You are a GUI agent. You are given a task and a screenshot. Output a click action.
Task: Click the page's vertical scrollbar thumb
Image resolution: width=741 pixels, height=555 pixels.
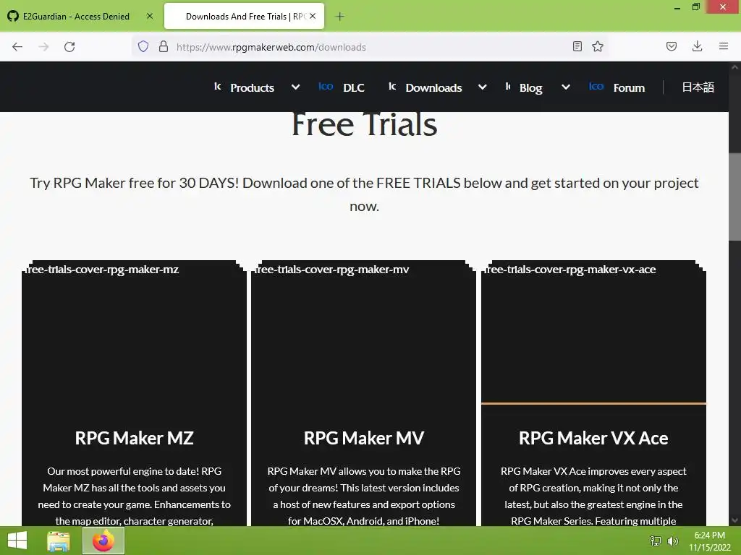coord(734,197)
